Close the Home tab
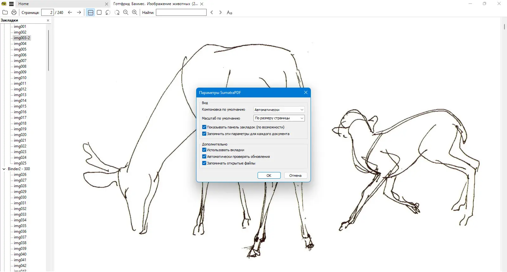 [106, 4]
